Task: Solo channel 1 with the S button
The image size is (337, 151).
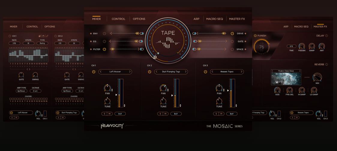Action: click(x=104, y=114)
